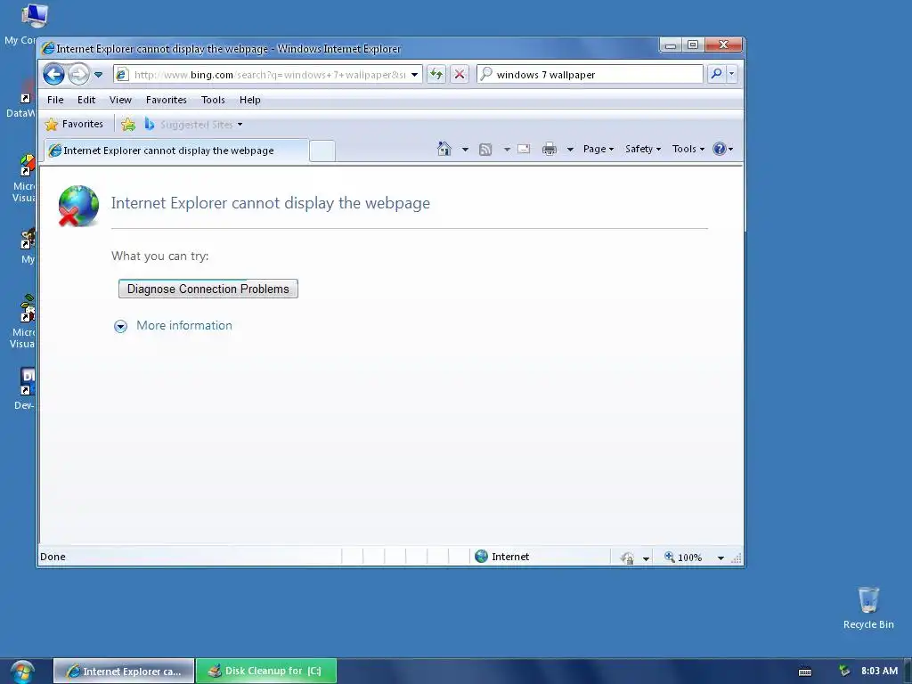Switch to Disk Cleanup for (C:) taskbar button
Image resolution: width=912 pixels, height=684 pixels.
pos(266,672)
